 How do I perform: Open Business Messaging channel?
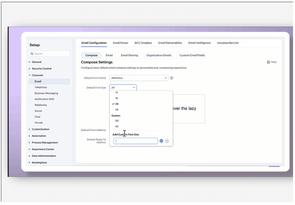click(x=46, y=93)
